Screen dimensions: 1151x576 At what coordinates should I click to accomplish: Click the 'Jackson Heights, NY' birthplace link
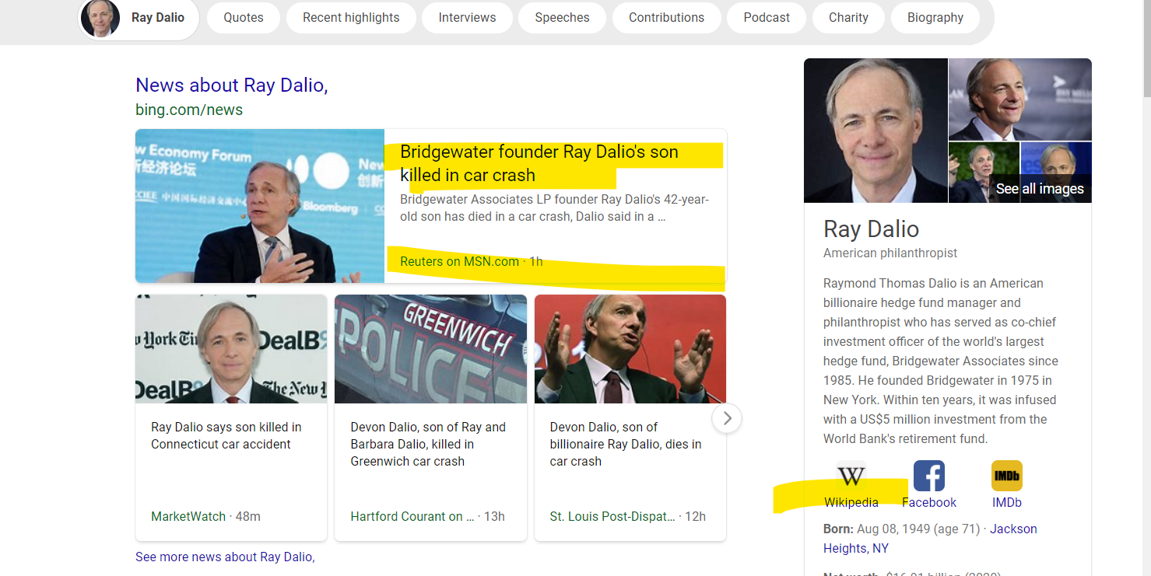coord(930,538)
